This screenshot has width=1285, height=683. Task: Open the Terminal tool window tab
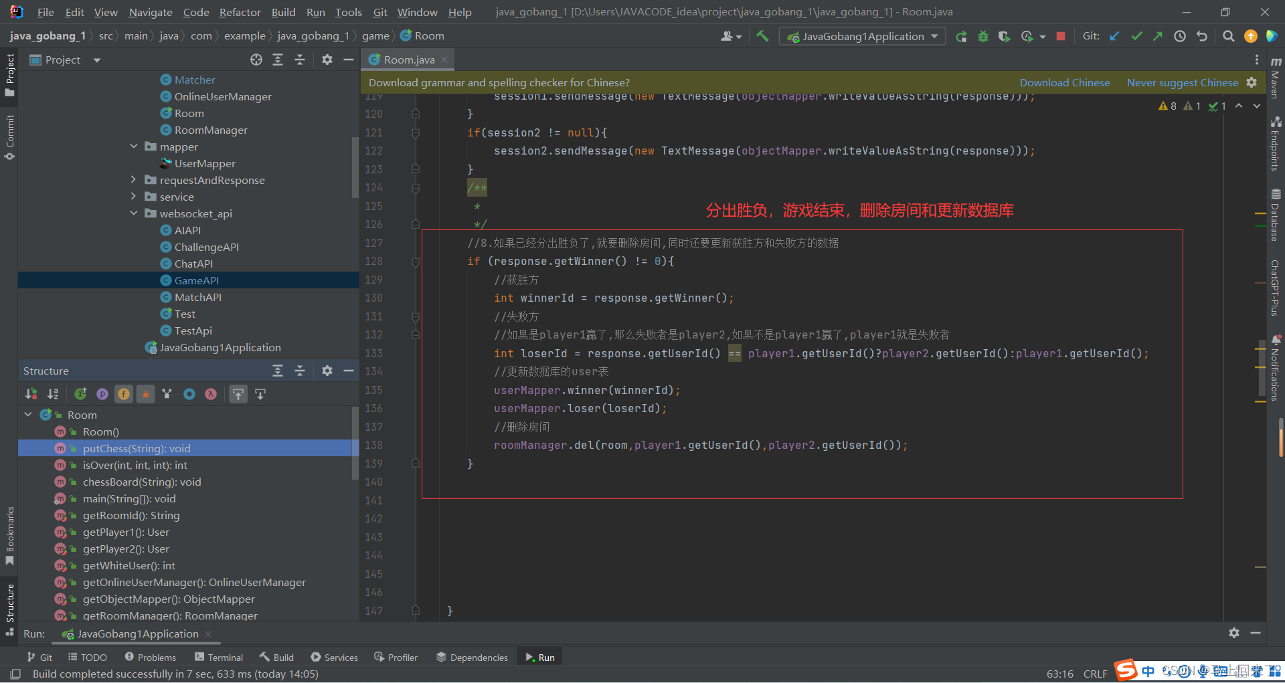click(219, 658)
